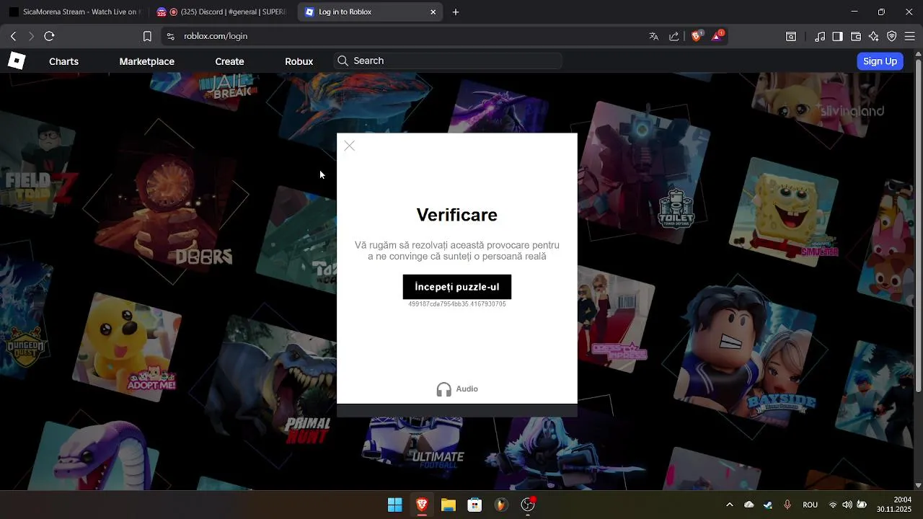Switch to the Discord #general tab
This screenshot has width=923, height=519.
(x=221, y=12)
